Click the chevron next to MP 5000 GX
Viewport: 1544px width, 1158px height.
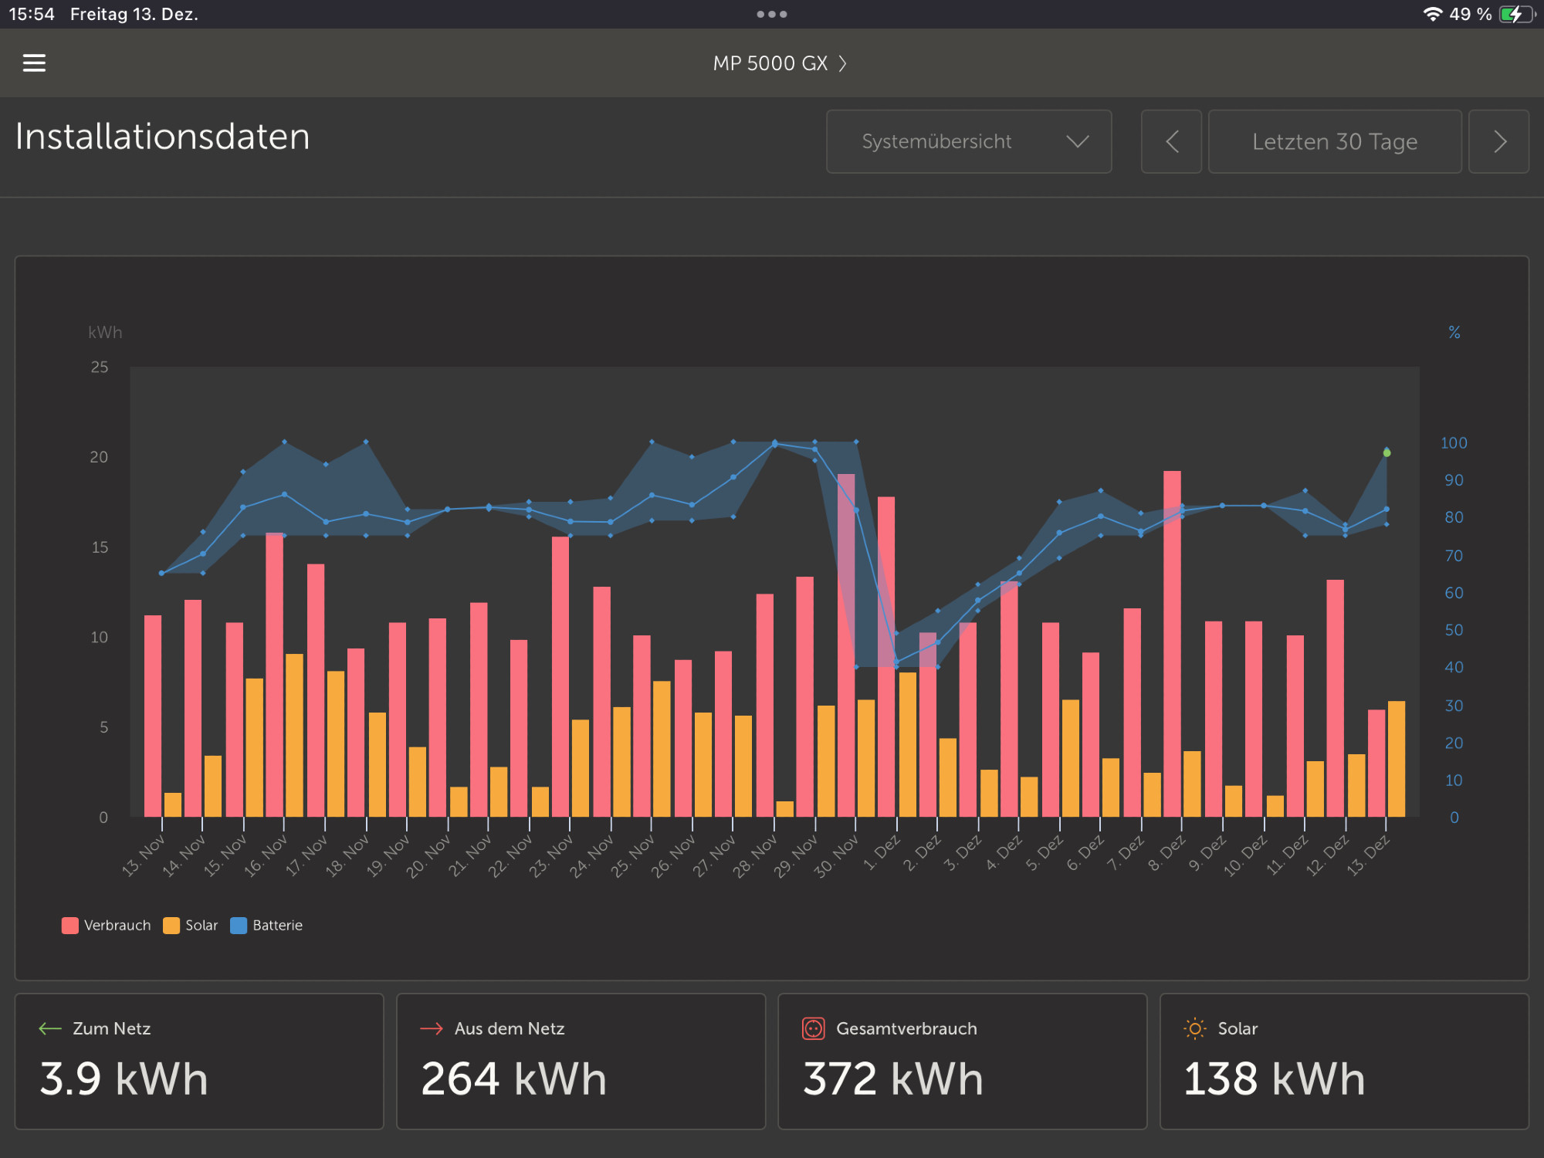(x=842, y=63)
